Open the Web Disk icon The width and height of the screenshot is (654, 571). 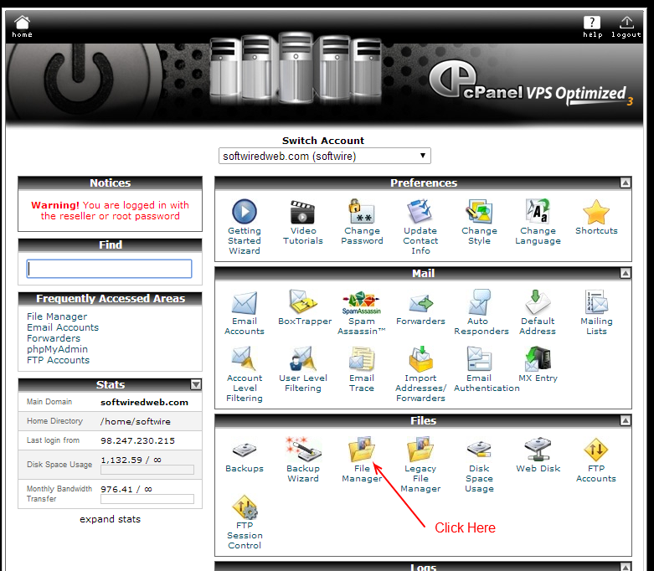538,451
